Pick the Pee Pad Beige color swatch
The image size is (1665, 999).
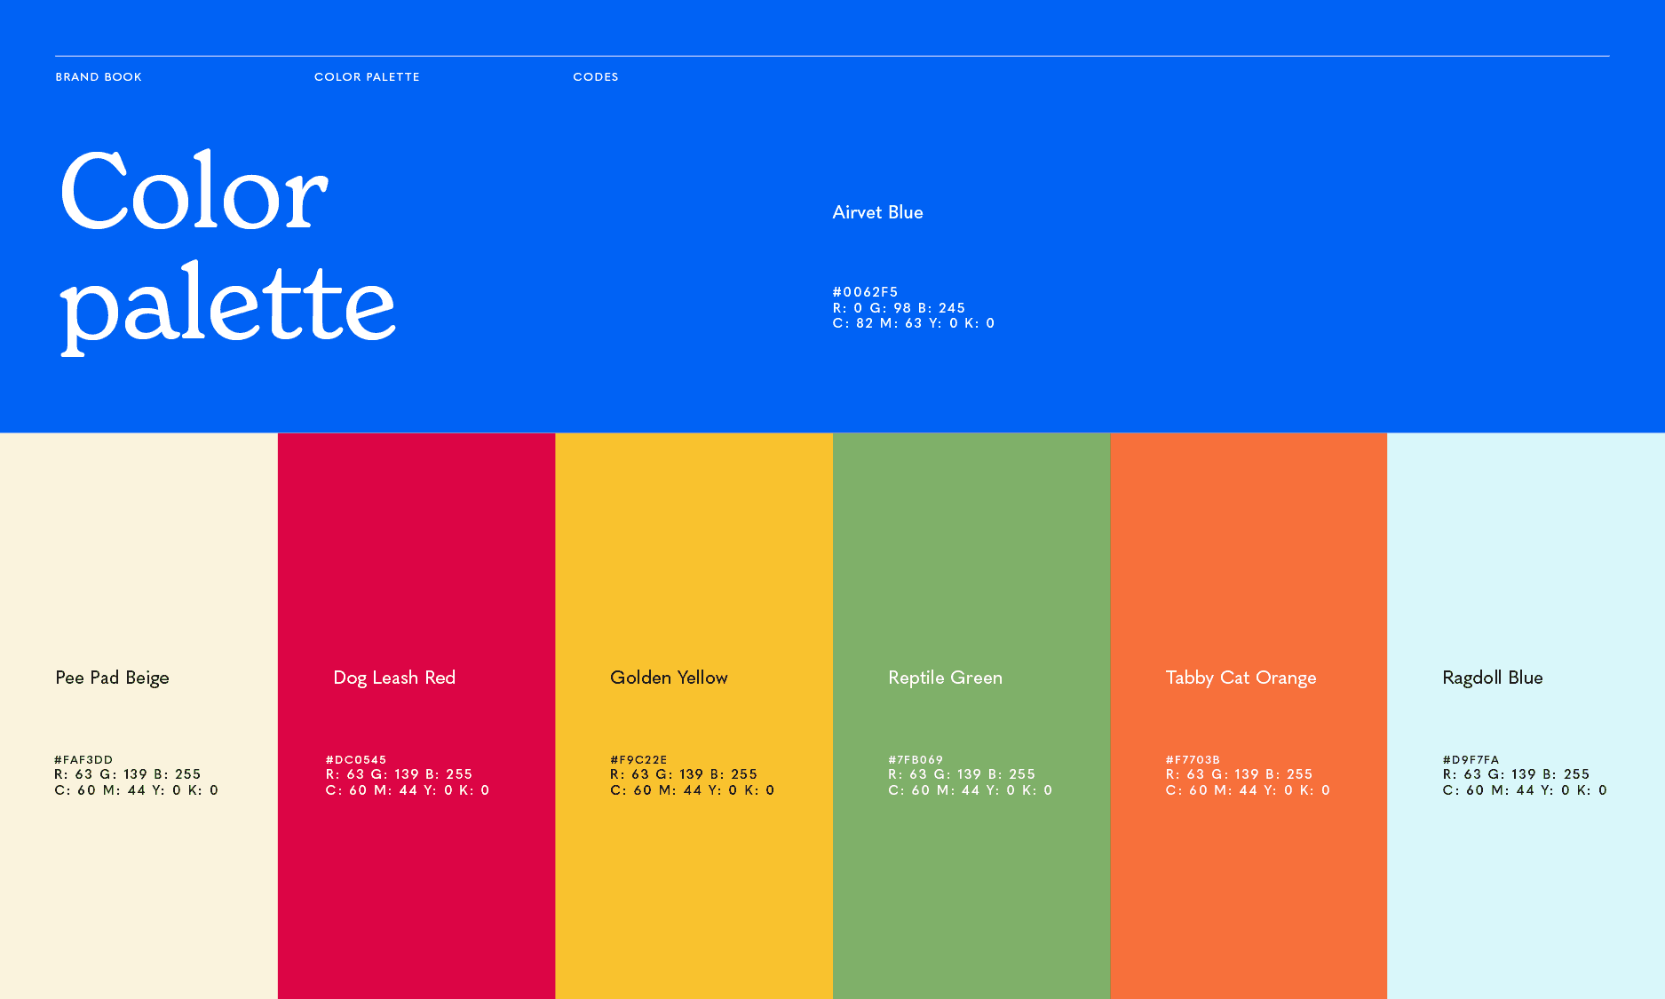[139, 716]
